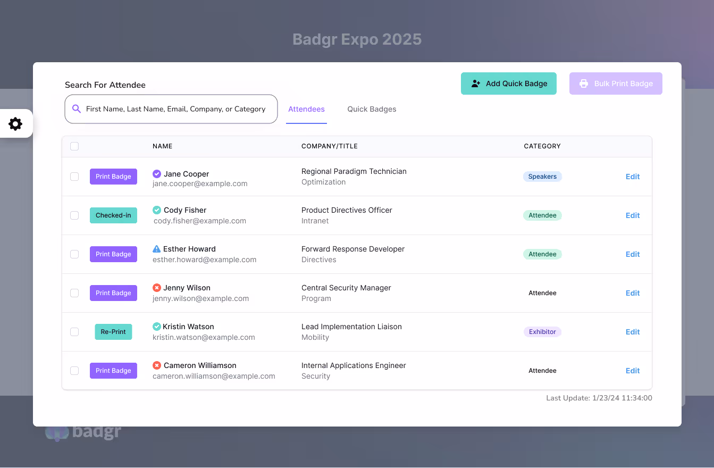Print badge for Cameron Williamson
The height and width of the screenshot is (468, 714).
tap(113, 371)
